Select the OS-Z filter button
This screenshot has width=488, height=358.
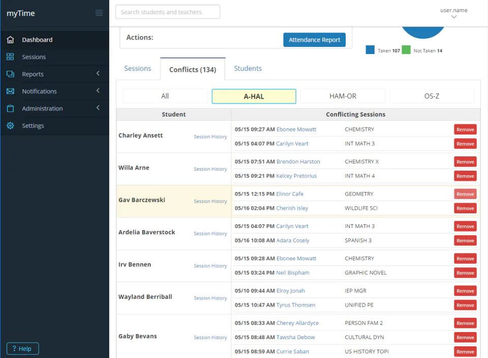click(x=432, y=96)
